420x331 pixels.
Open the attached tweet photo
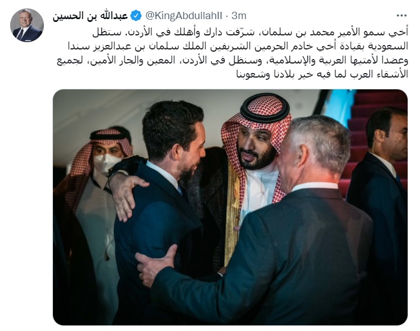230,207
